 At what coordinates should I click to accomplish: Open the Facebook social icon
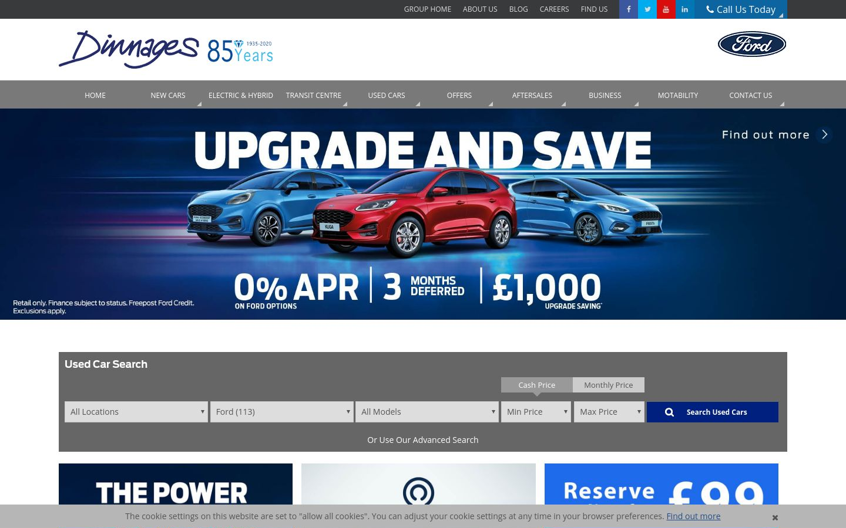click(629, 9)
